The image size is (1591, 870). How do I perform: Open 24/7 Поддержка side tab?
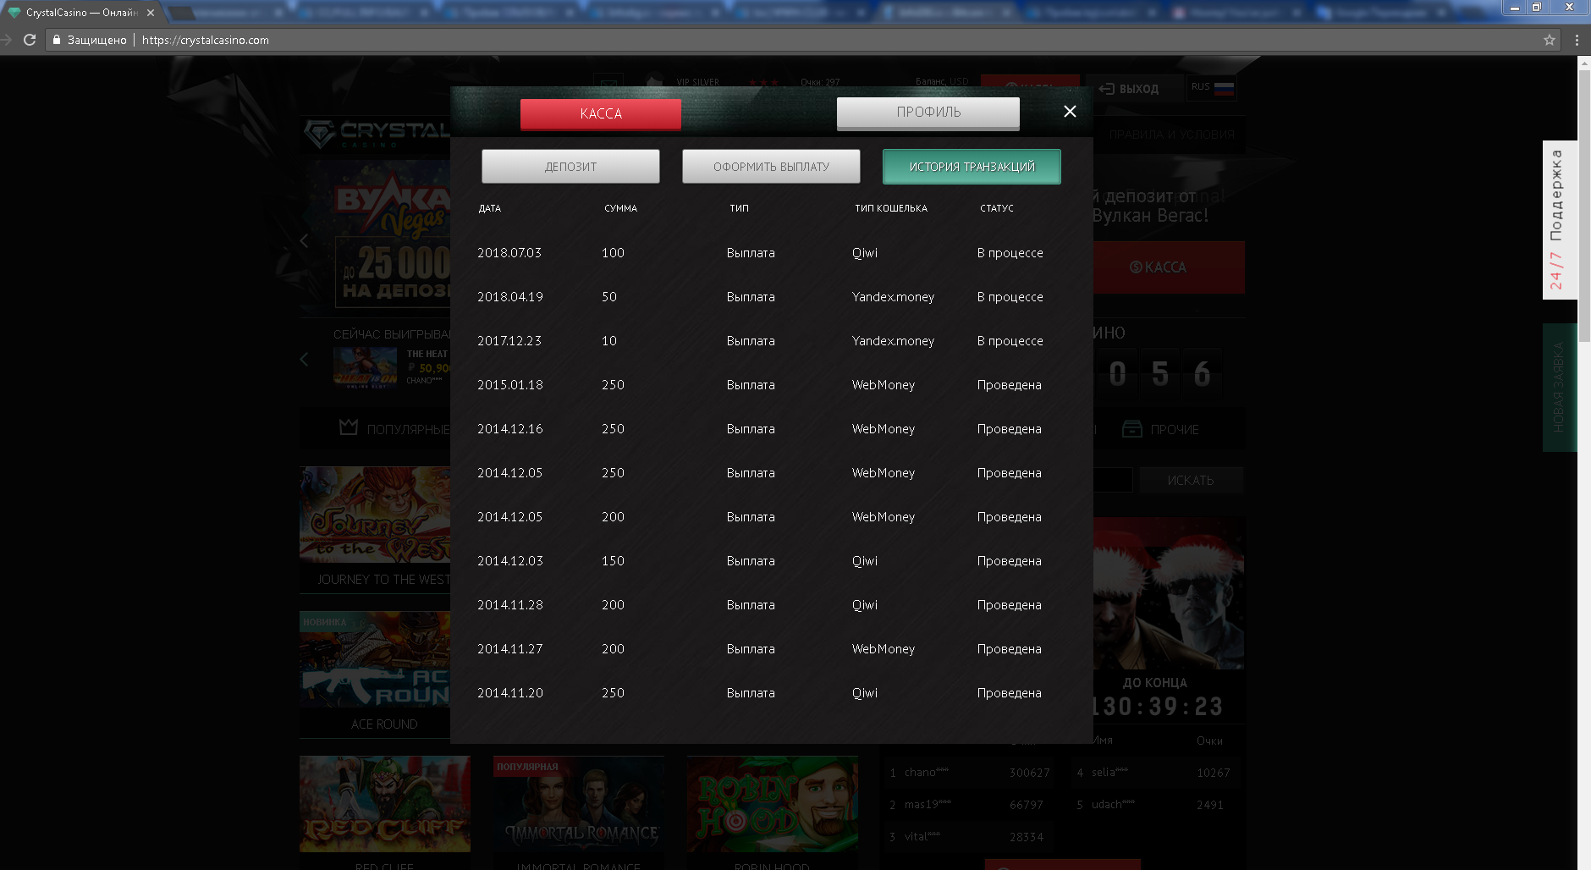(x=1559, y=220)
